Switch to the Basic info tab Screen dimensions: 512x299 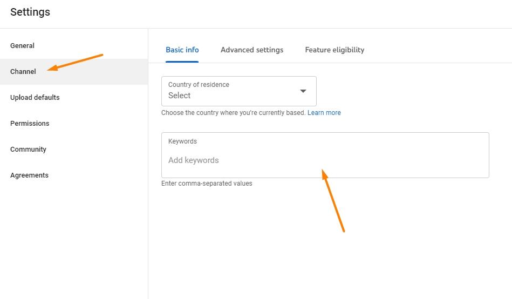(182, 50)
